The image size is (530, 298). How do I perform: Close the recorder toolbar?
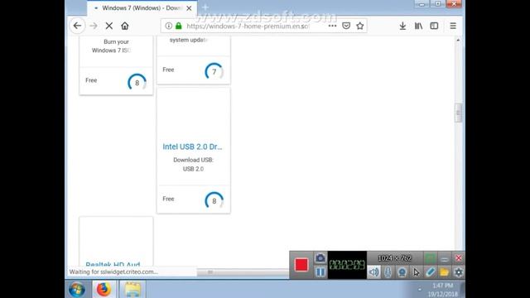[x=458, y=258]
